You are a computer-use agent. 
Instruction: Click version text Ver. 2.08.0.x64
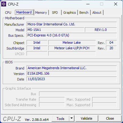[37, 120]
